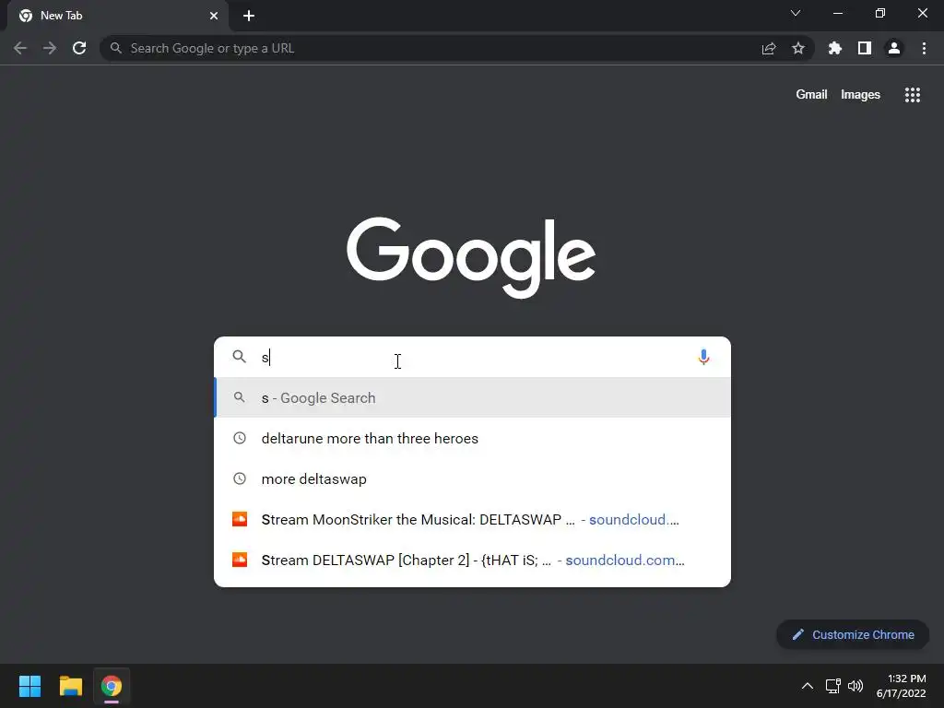Click the clock icon beside 'more deltaswap'
Image resolution: width=944 pixels, height=708 pixels.
coord(240,478)
